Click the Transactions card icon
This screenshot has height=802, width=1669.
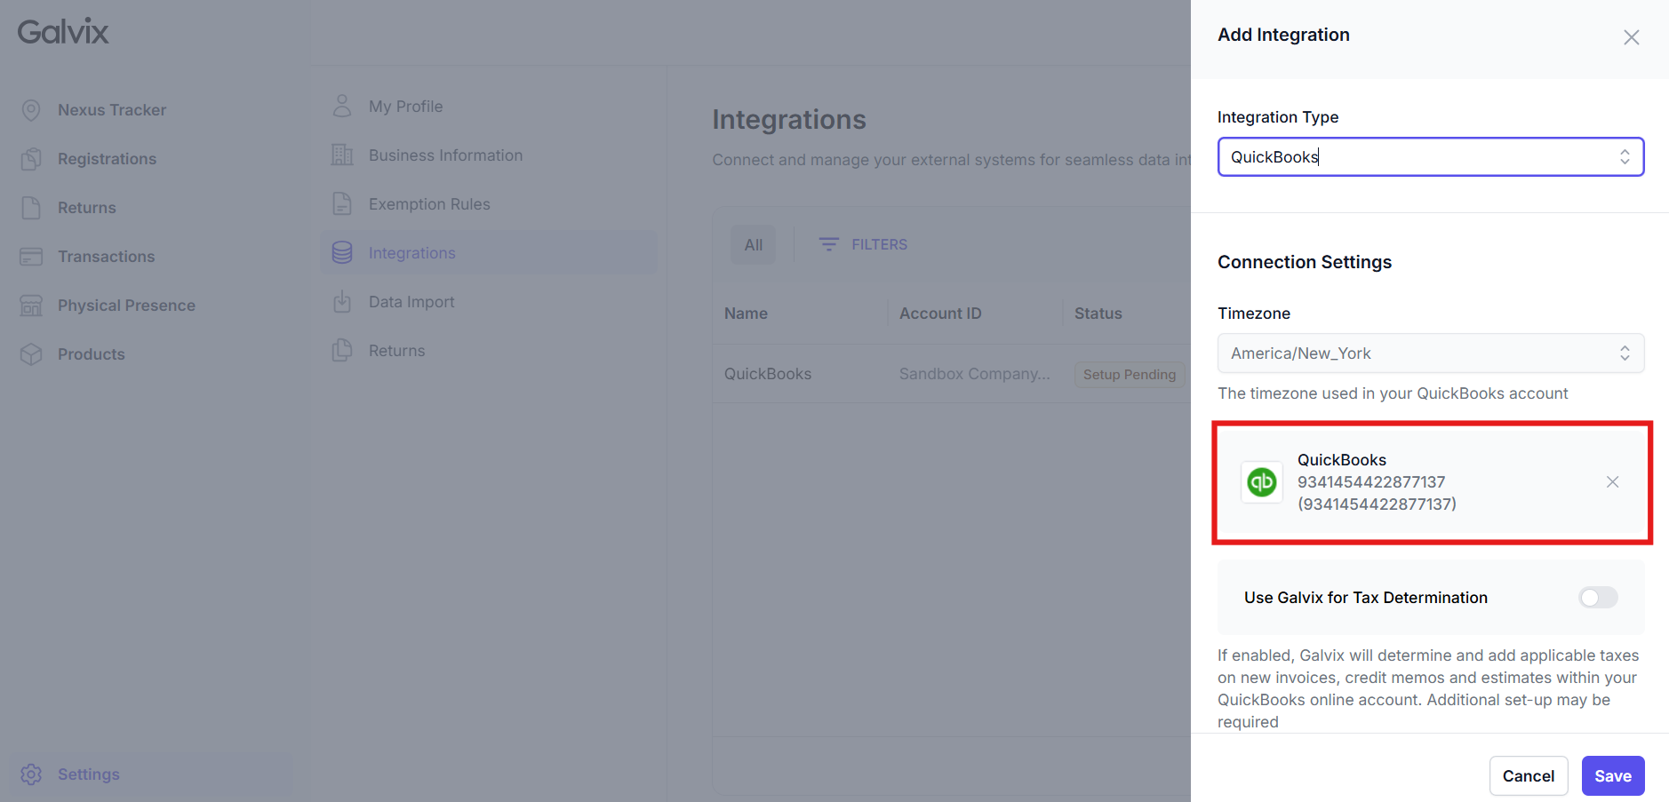pyautogui.click(x=31, y=257)
